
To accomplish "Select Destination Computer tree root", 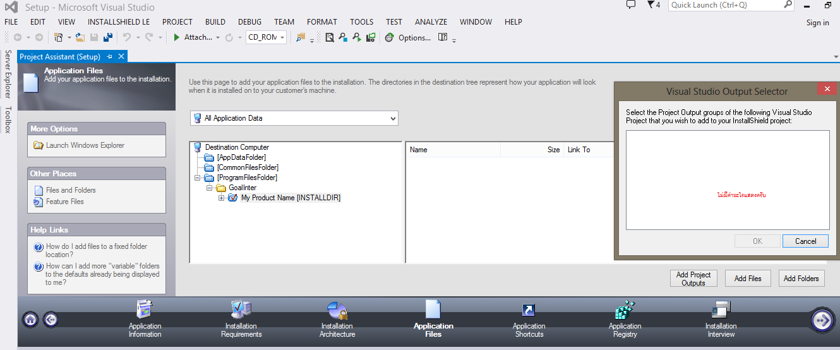I will click(237, 147).
